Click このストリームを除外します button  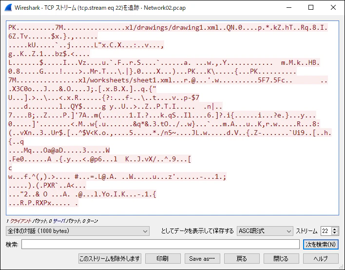[x=110, y=259]
